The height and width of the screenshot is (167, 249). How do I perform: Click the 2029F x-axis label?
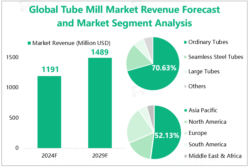click(100, 156)
